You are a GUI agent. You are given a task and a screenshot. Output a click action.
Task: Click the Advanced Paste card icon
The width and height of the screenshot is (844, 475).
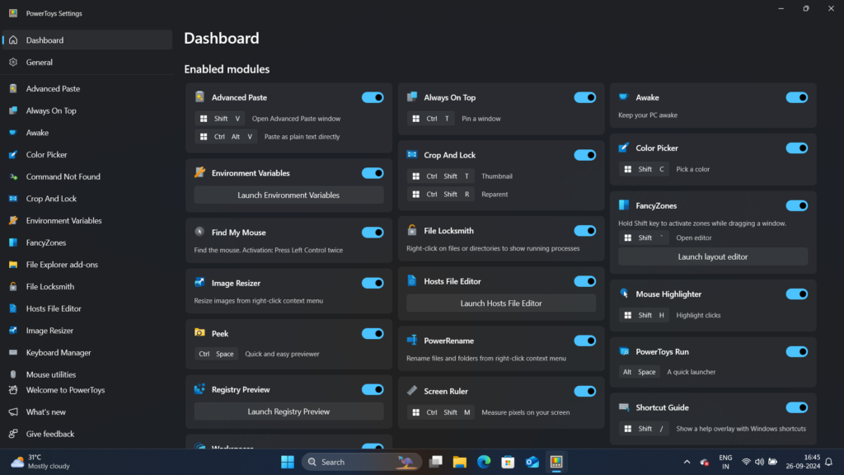[199, 97]
